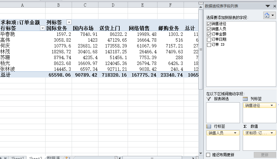This screenshot has height=159, width=279.
Task: Open the 行标签 filter dropdown in the pivot table
Action: tap(42, 28)
